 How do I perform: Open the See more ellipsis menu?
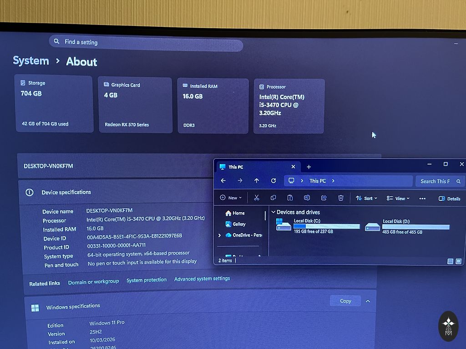pyautogui.click(x=422, y=199)
